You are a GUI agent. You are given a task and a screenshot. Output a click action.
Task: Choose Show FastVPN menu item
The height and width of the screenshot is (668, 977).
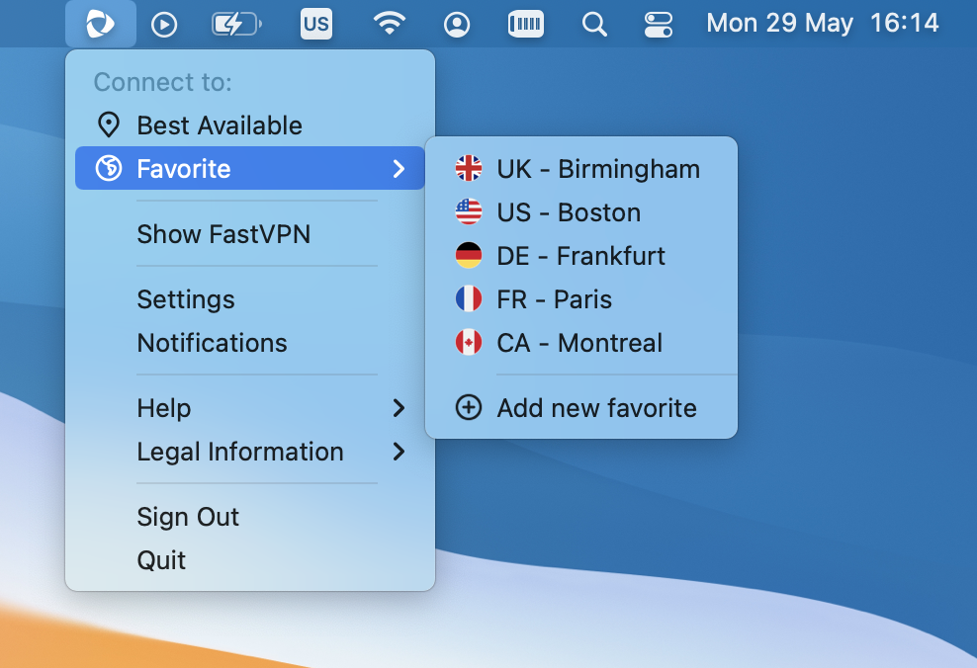250,234
